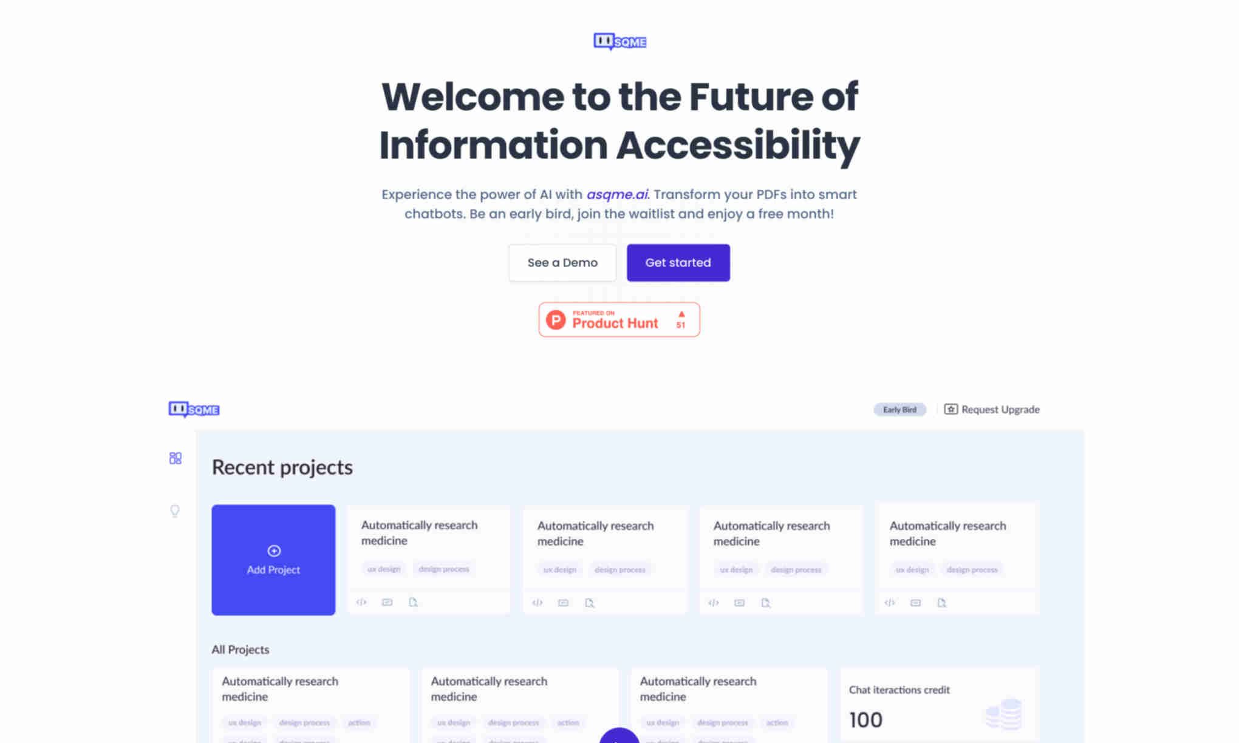
Task: Click the image icon on first project card
Action: tap(387, 602)
